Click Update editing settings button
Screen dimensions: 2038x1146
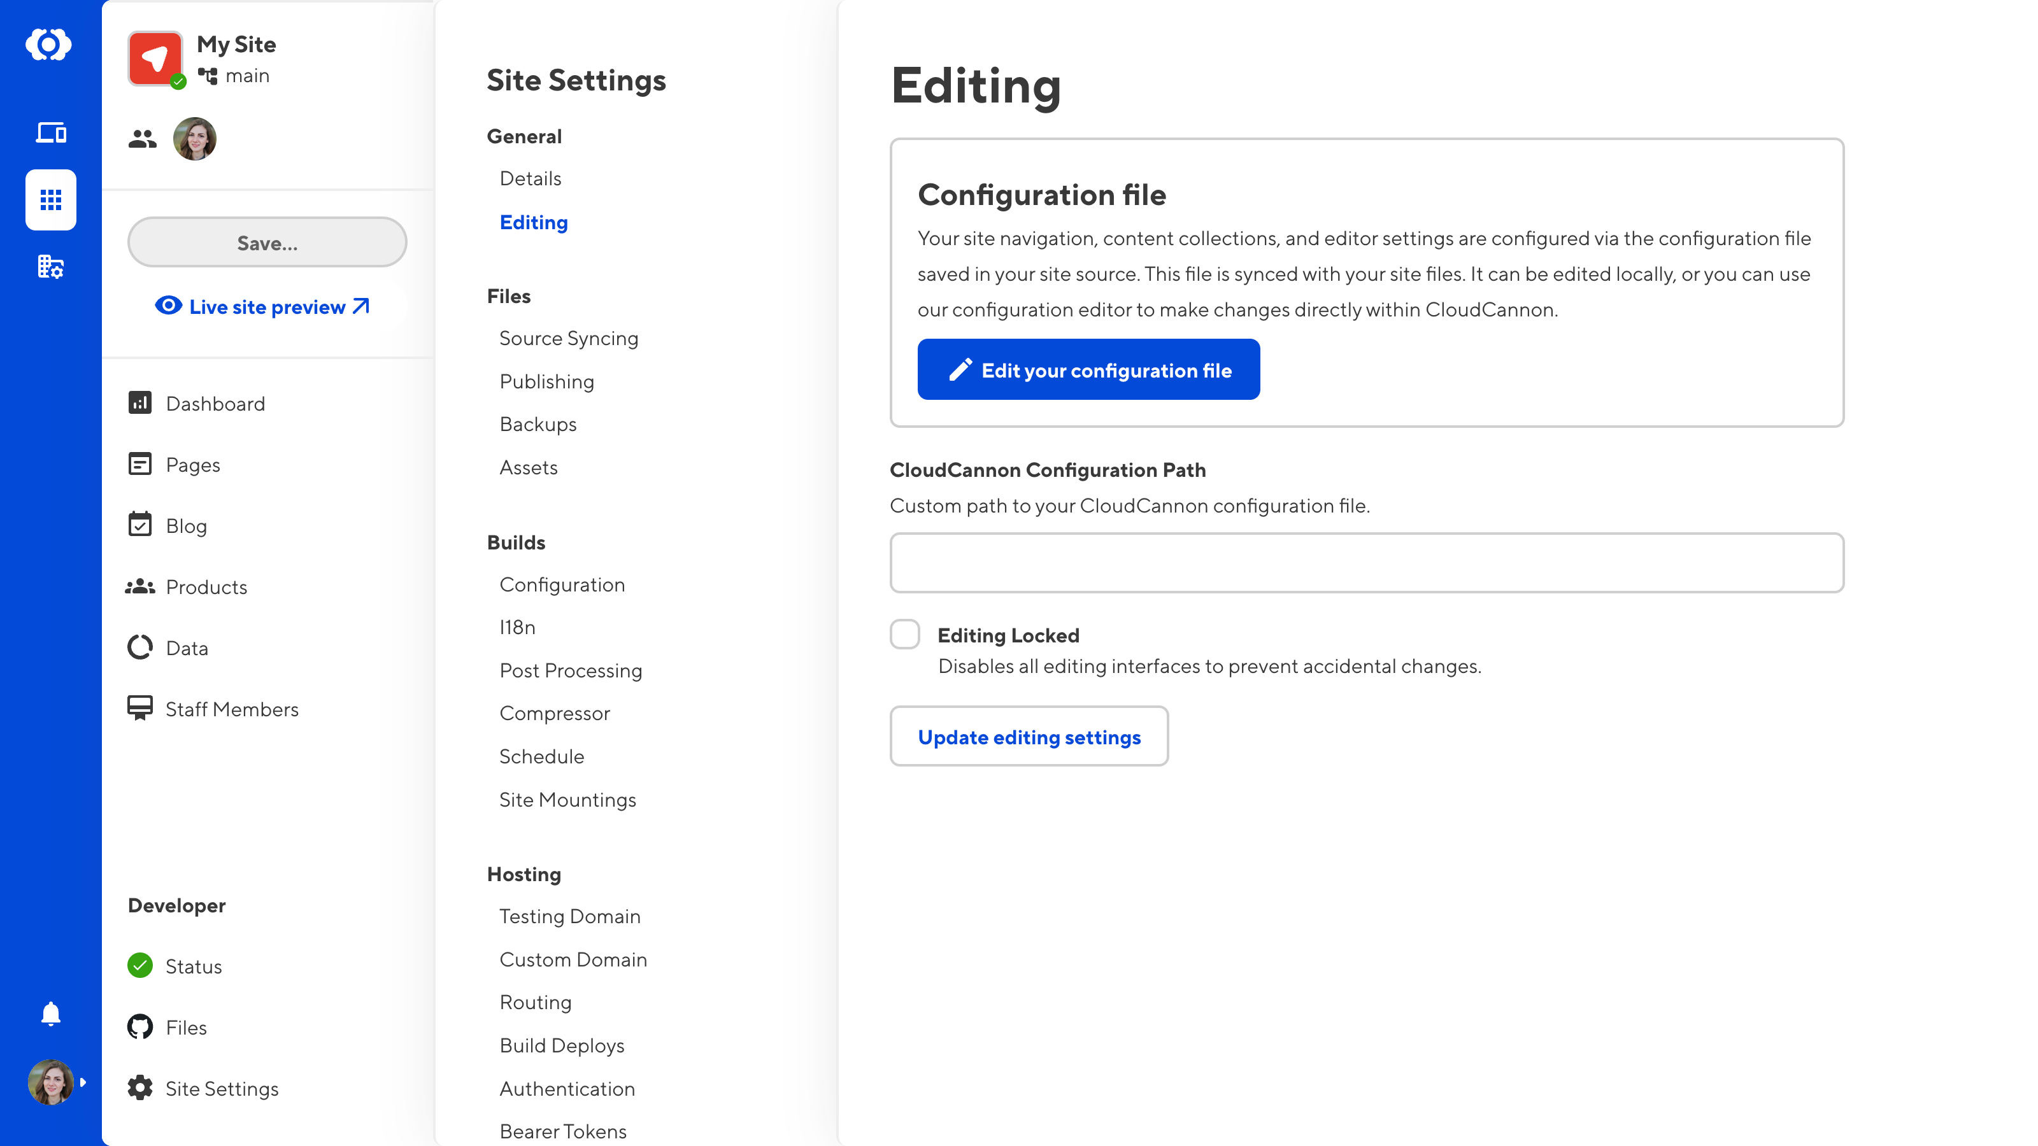click(x=1029, y=736)
